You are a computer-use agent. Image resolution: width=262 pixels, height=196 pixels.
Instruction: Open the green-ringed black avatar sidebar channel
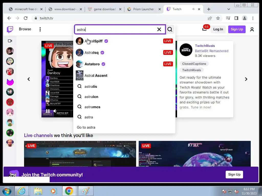[x=10, y=133]
